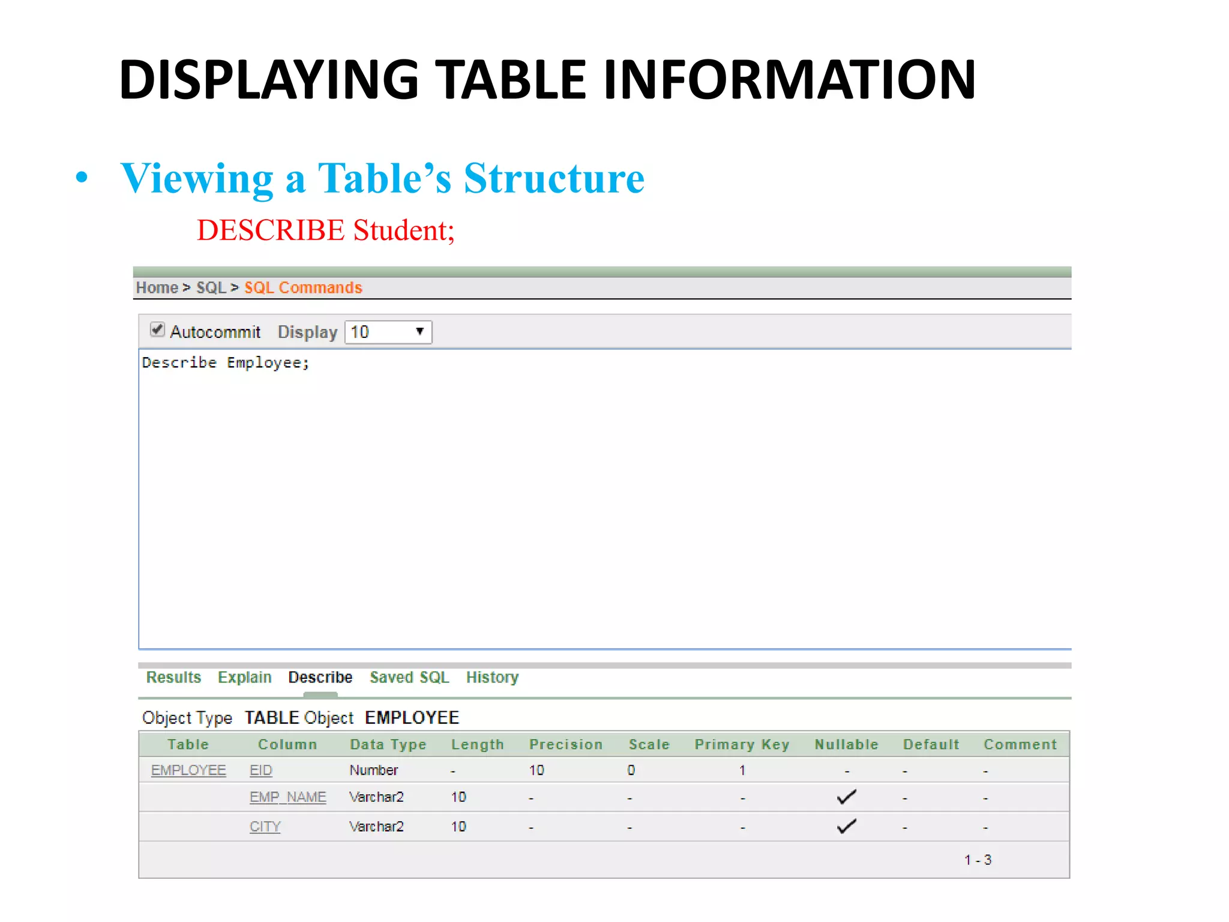Click the Home breadcrumb link
The width and height of the screenshot is (1229, 922).
pyautogui.click(x=157, y=288)
